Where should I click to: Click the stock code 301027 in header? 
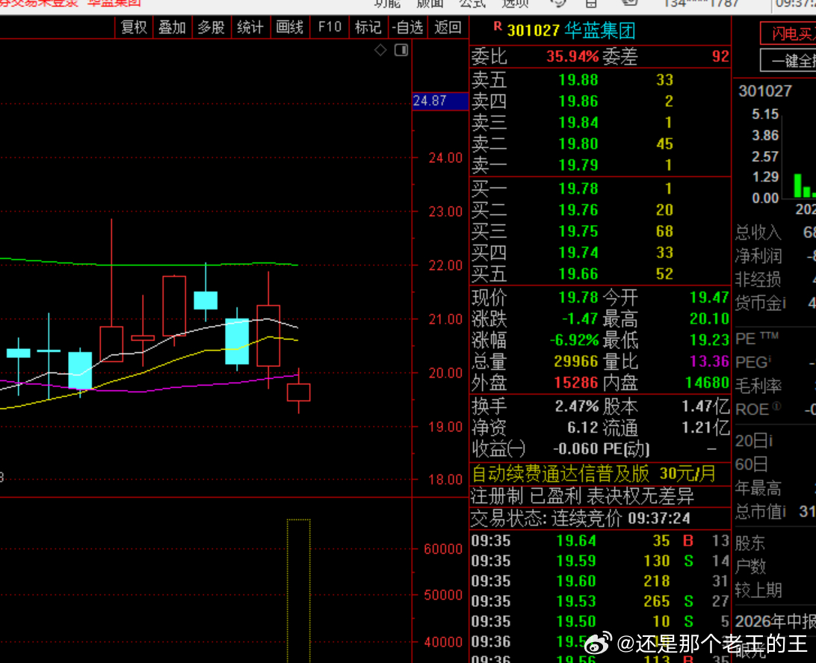click(533, 31)
